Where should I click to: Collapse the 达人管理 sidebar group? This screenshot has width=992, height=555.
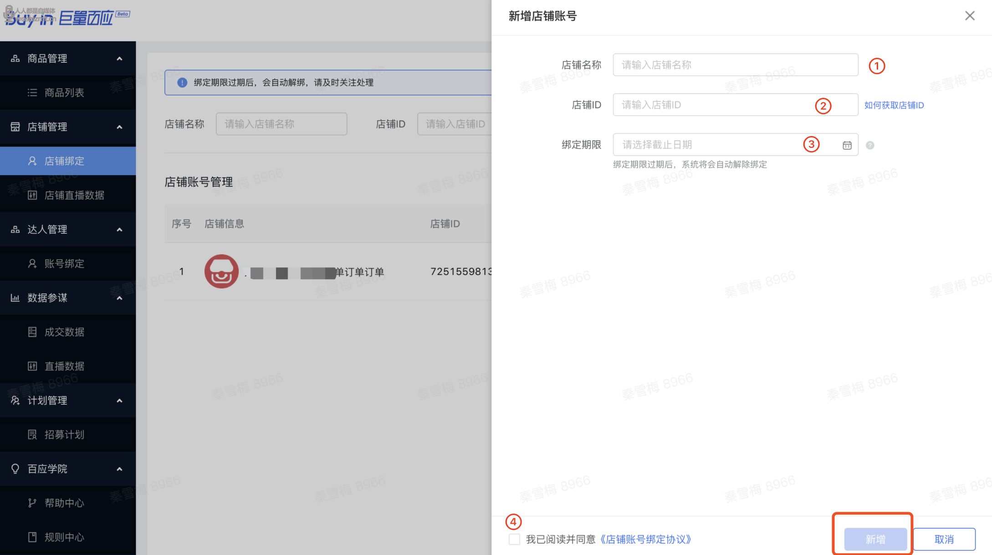(119, 230)
